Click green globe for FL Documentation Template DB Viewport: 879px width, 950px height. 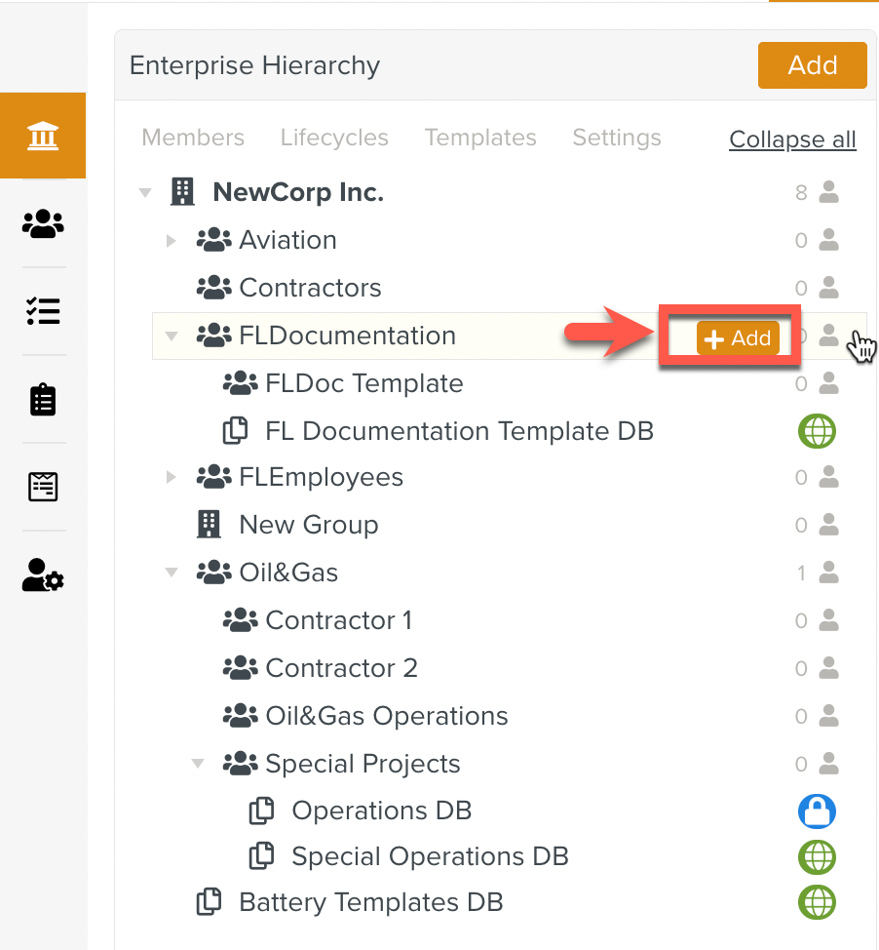pos(817,431)
